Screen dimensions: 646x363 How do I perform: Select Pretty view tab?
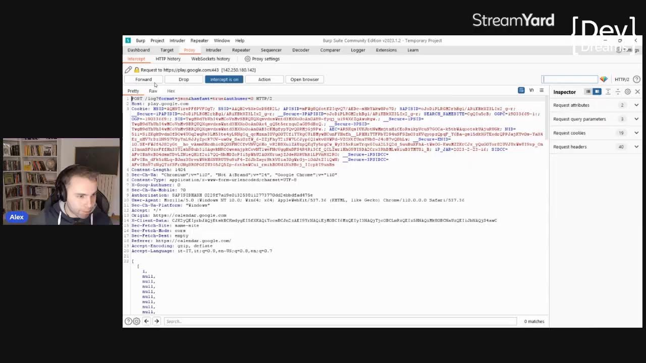pyautogui.click(x=133, y=91)
